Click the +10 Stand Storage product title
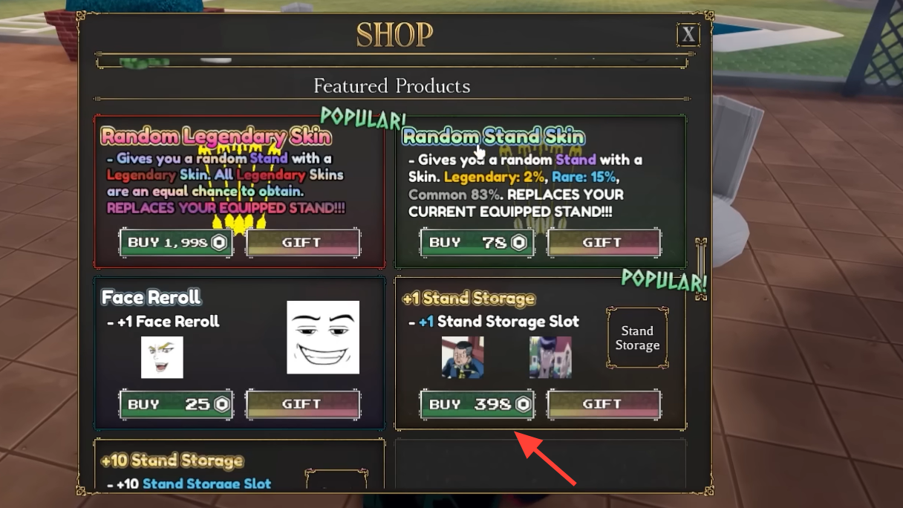Screen dimensions: 903x508 tap(172, 460)
